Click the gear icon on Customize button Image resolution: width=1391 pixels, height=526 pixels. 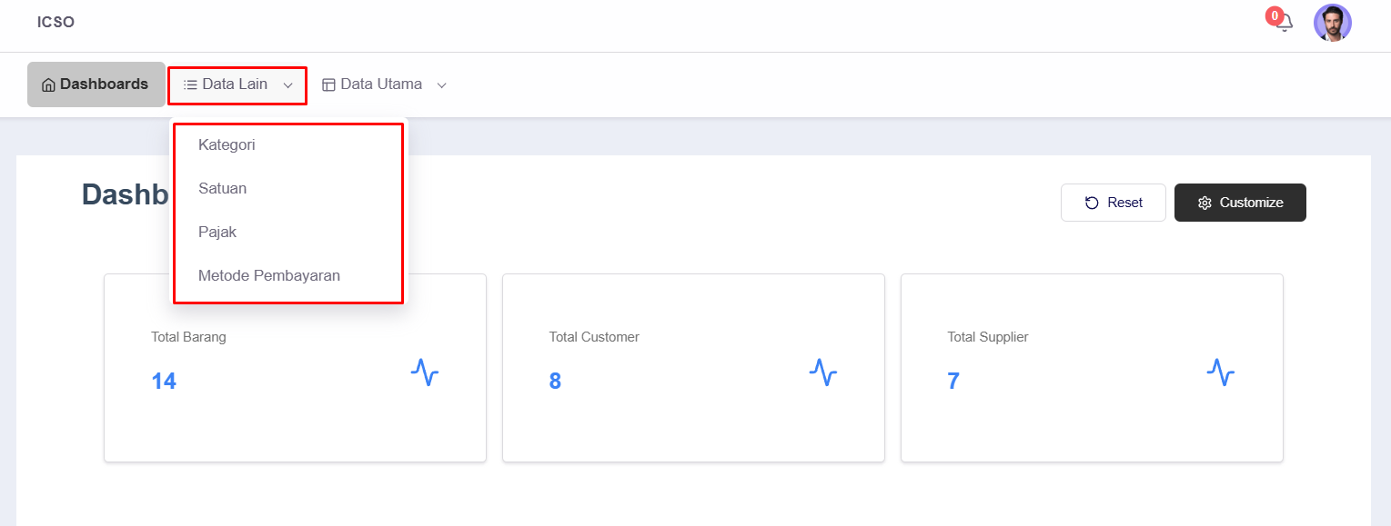(1205, 203)
